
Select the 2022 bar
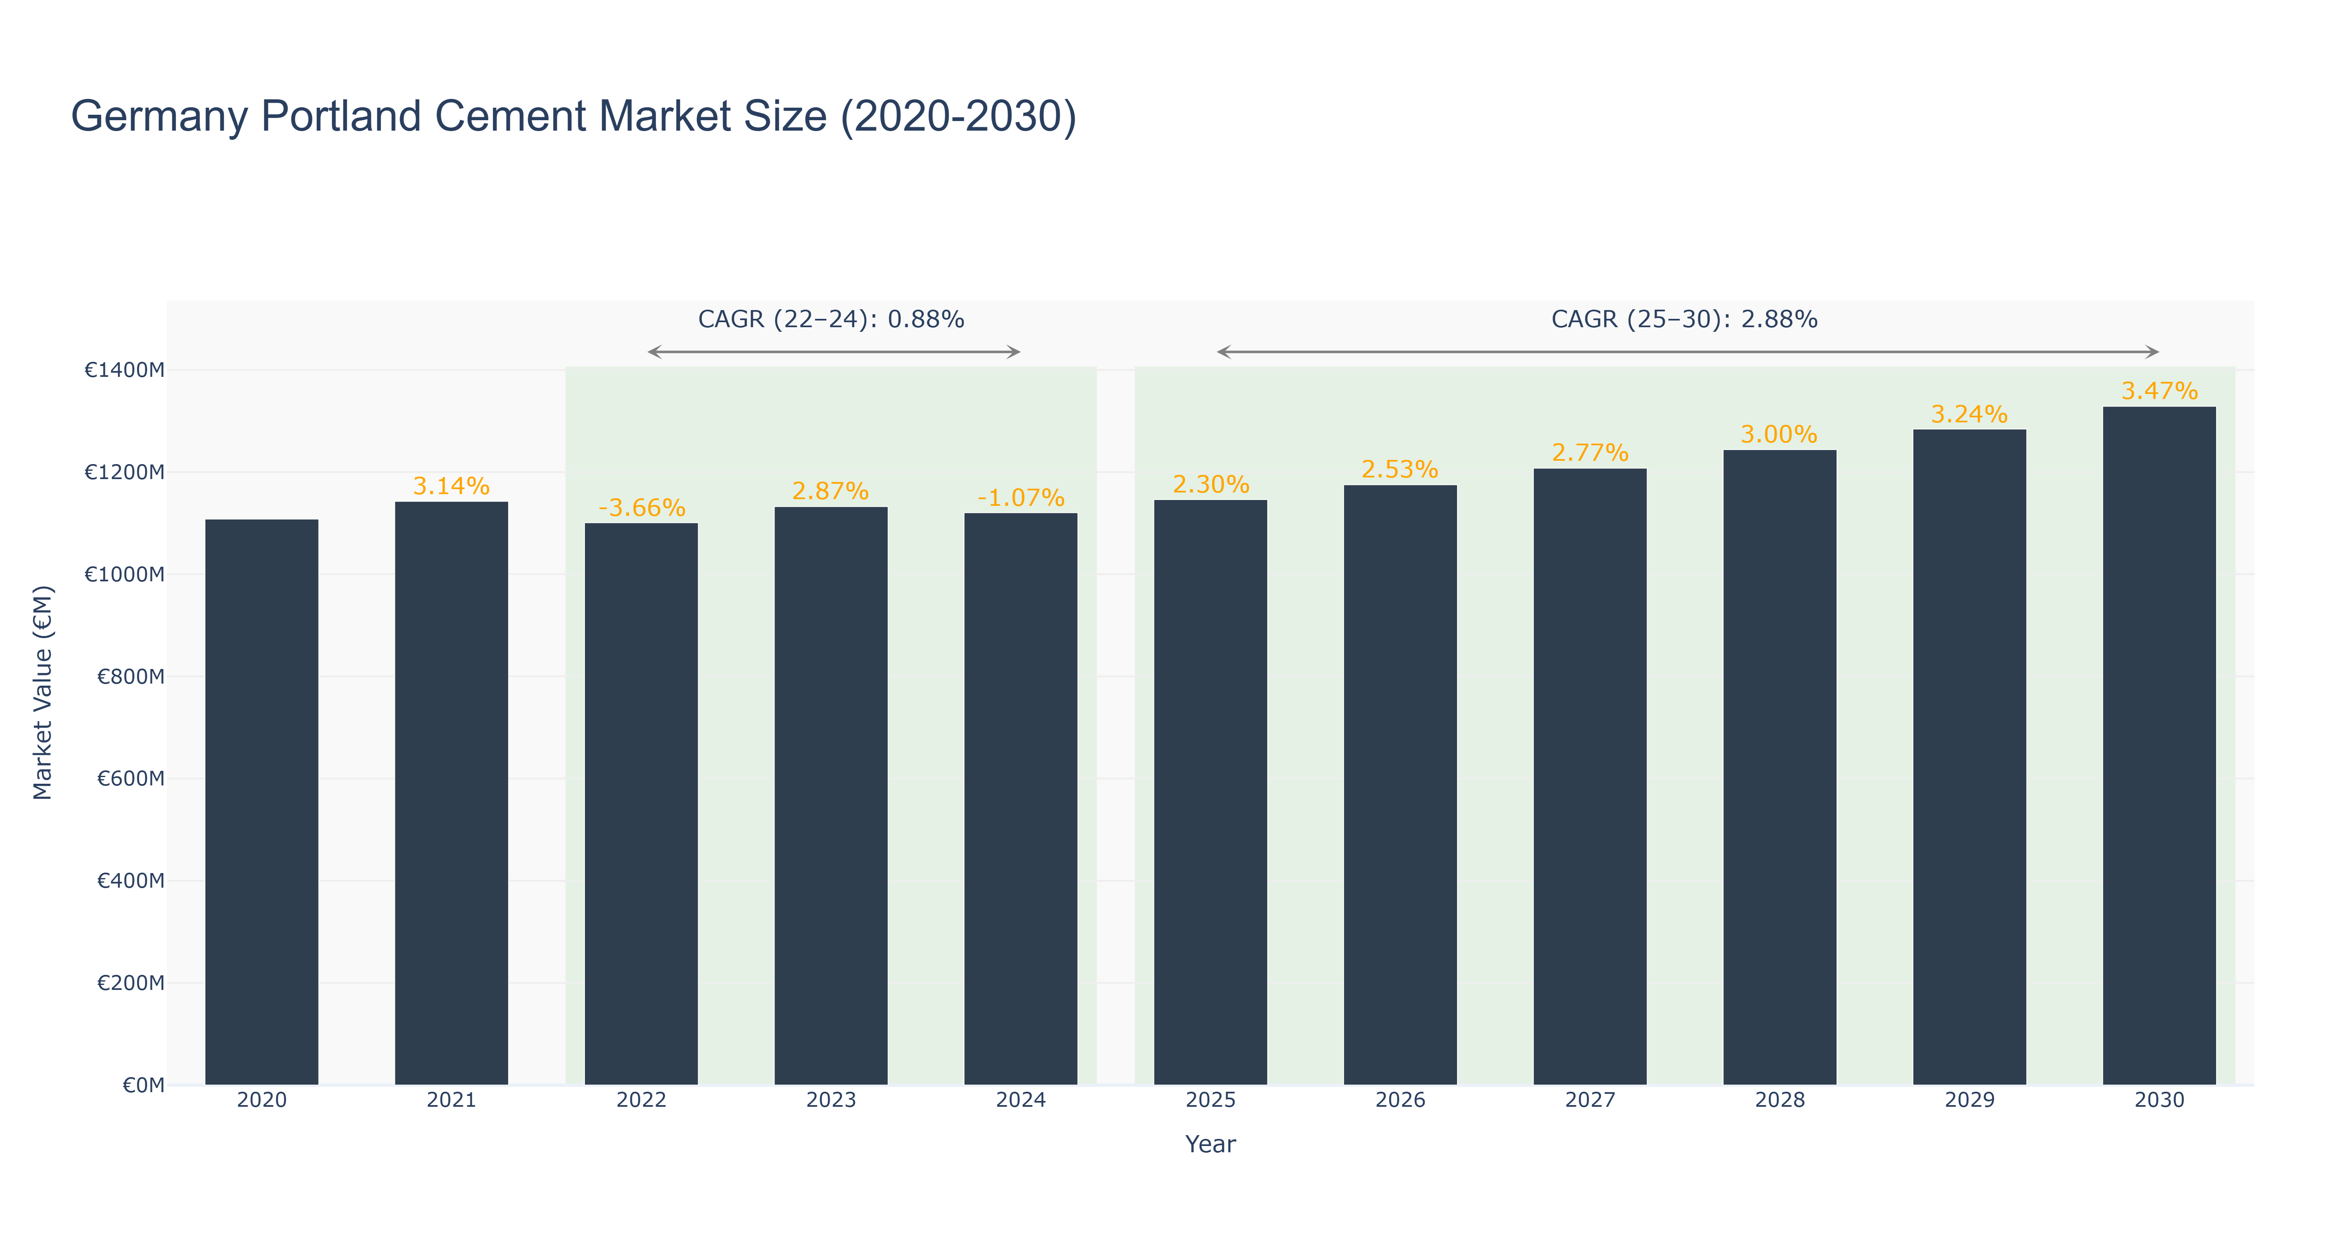coord(641,804)
